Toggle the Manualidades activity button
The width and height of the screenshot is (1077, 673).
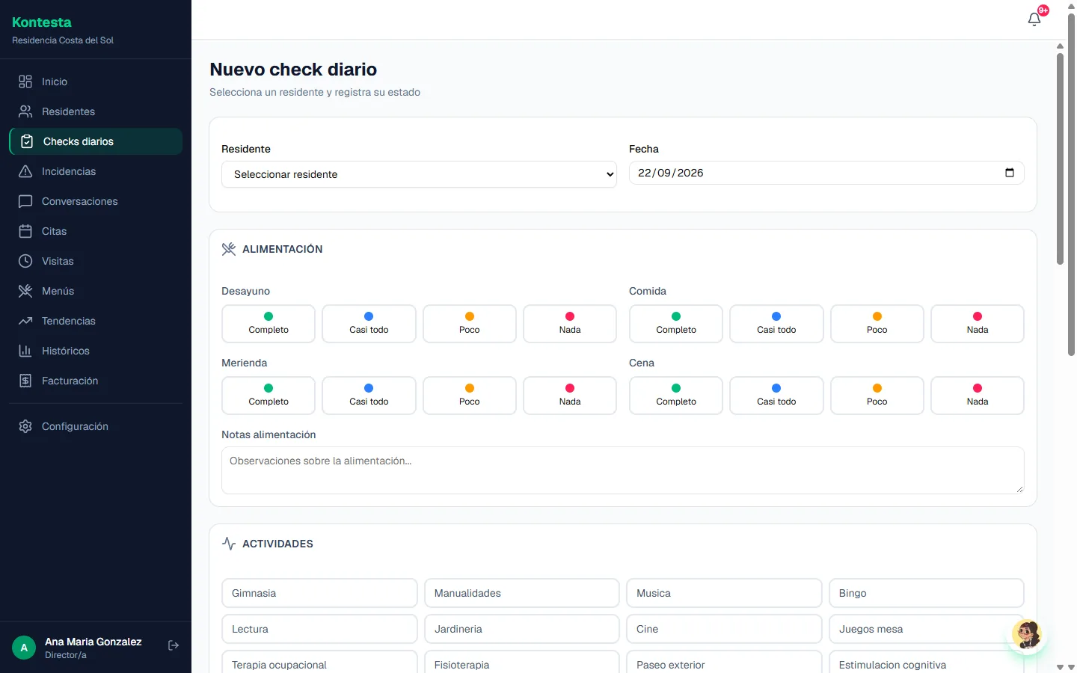[522, 593]
